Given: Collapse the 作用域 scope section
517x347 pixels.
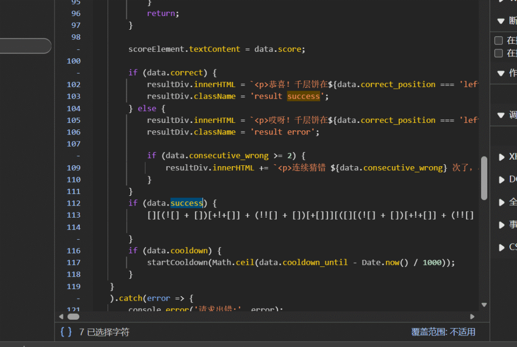Looking at the screenshot, I should tap(501, 73).
